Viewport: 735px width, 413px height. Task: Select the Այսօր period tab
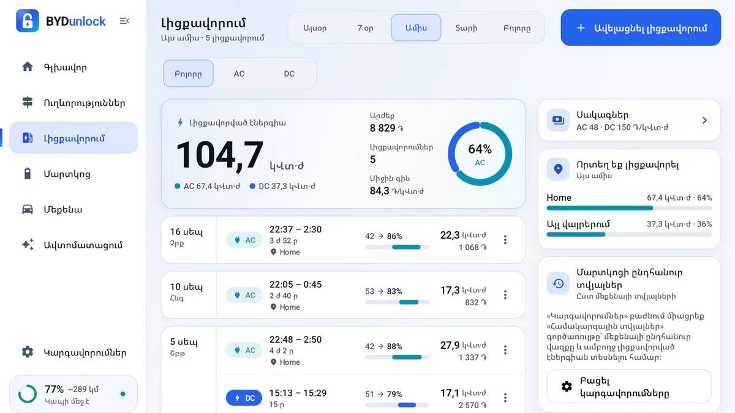315,28
